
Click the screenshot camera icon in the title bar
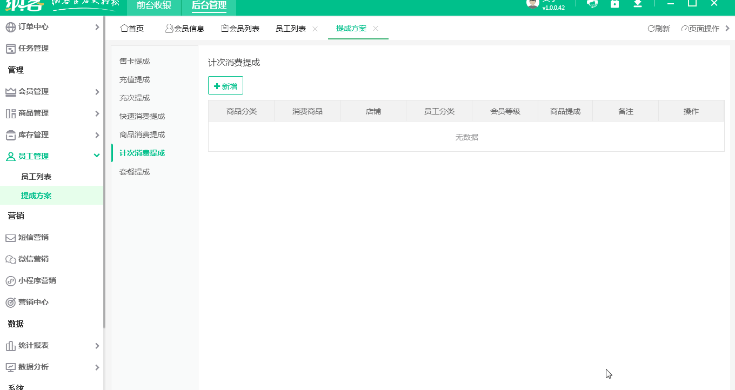tap(615, 5)
